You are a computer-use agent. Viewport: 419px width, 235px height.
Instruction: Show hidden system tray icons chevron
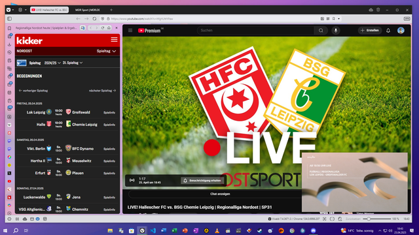[x=380, y=230]
